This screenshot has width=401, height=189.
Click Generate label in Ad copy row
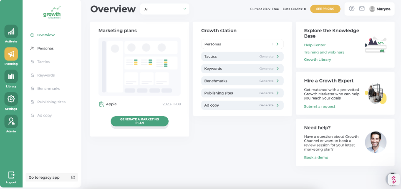click(267, 105)
